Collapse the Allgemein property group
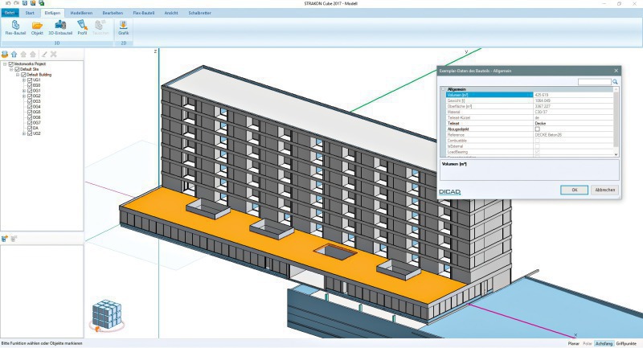 pos(444,89)
